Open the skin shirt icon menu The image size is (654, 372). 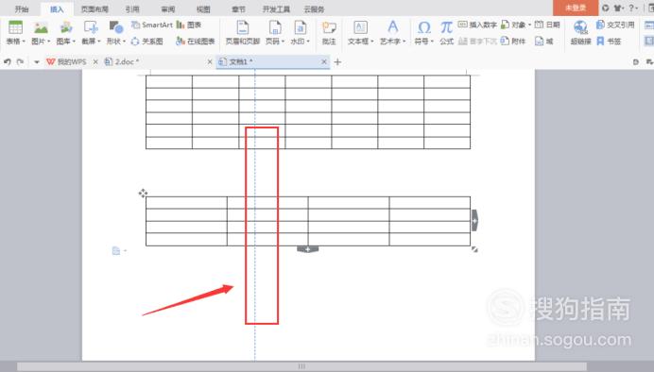(x=619, y=8)
